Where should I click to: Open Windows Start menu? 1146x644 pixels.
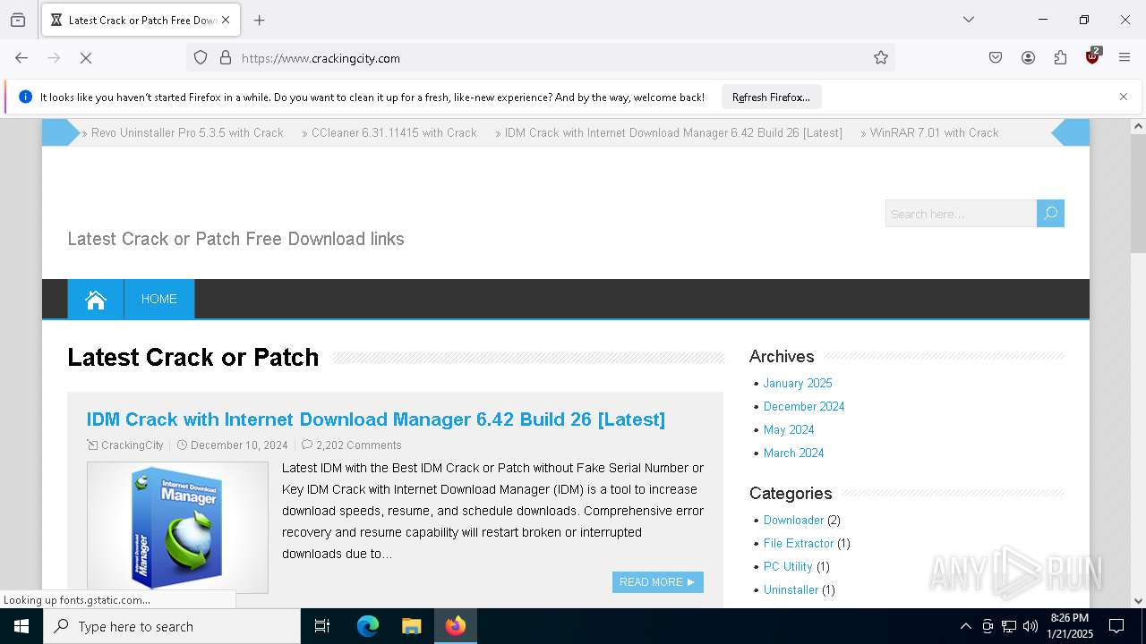(21, 626)
